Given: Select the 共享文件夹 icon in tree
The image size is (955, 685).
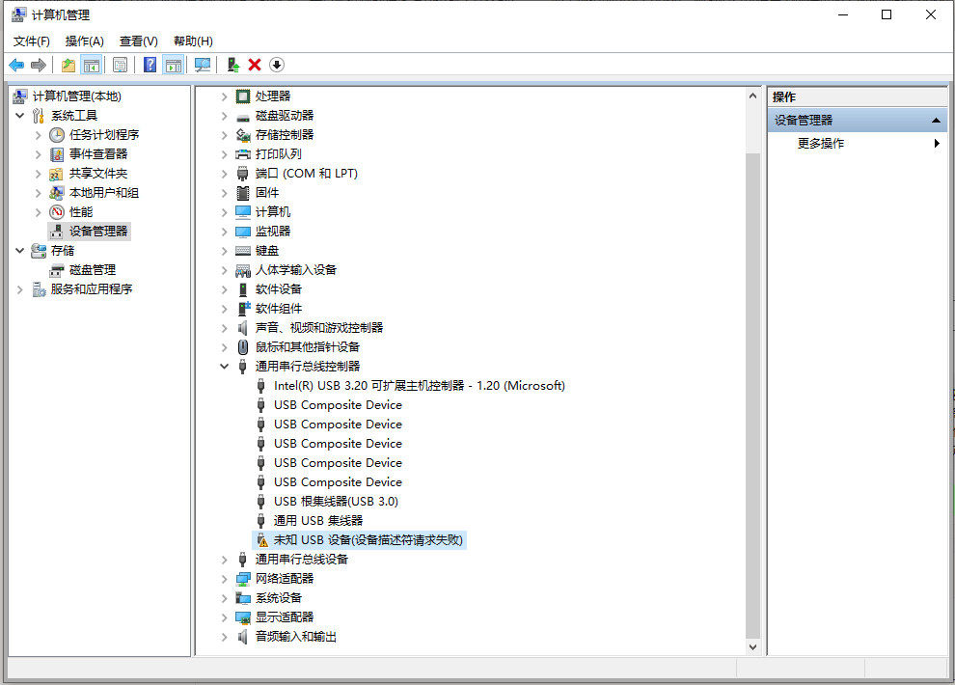Looking at the screenshot, I should (57, 174).
